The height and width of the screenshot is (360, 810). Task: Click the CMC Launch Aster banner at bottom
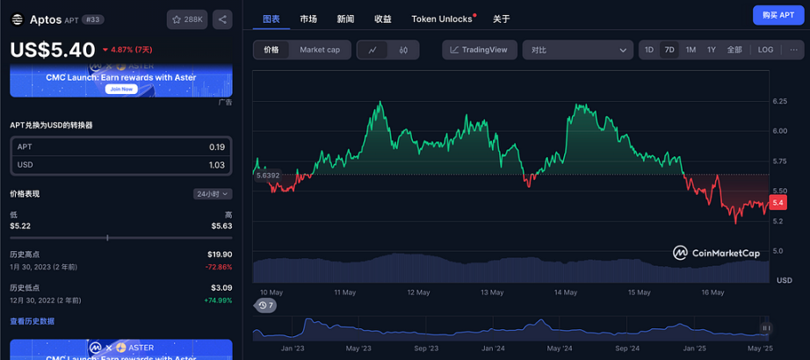tap(121, 349)
